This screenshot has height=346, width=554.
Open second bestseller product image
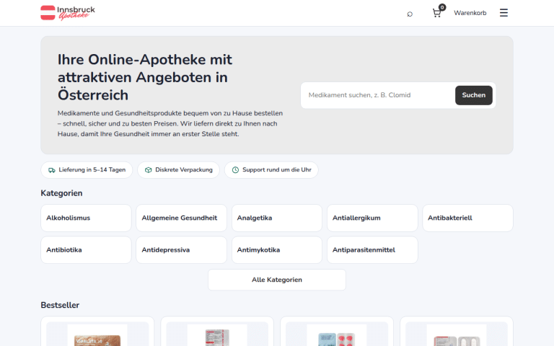pos(217,335)
